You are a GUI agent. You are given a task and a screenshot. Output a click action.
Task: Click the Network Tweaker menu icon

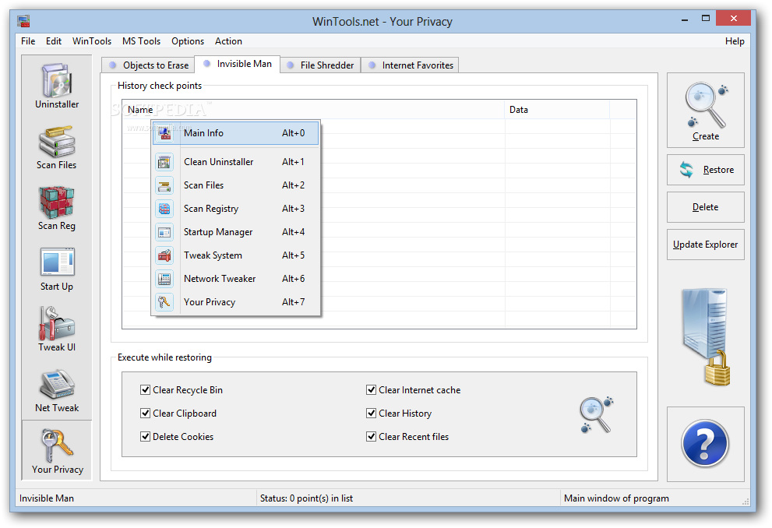click(164, 279)
